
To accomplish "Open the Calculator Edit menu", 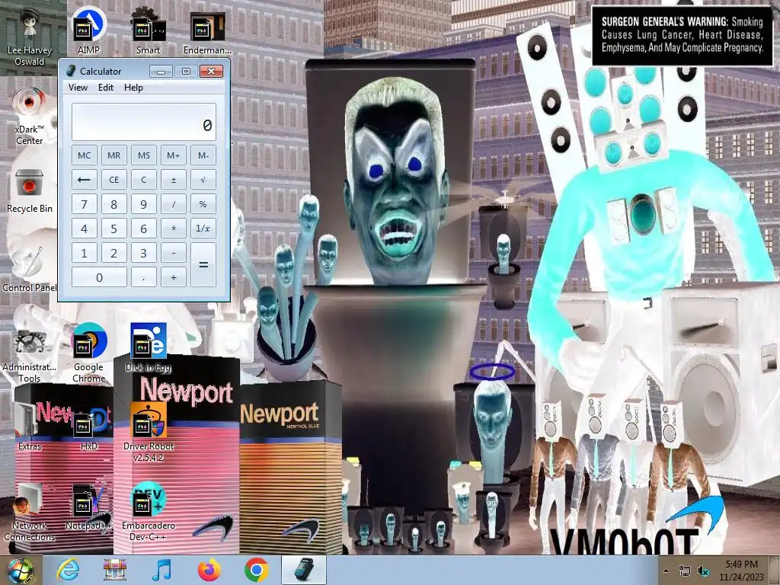I will click(x=105, y=88).
